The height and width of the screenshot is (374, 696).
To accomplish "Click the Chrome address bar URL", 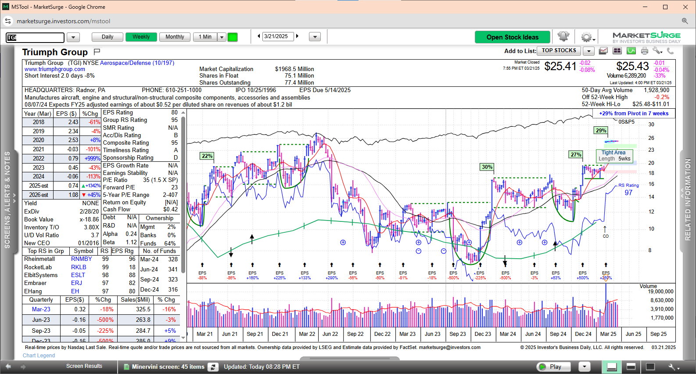I will click(x=63, y=21).
